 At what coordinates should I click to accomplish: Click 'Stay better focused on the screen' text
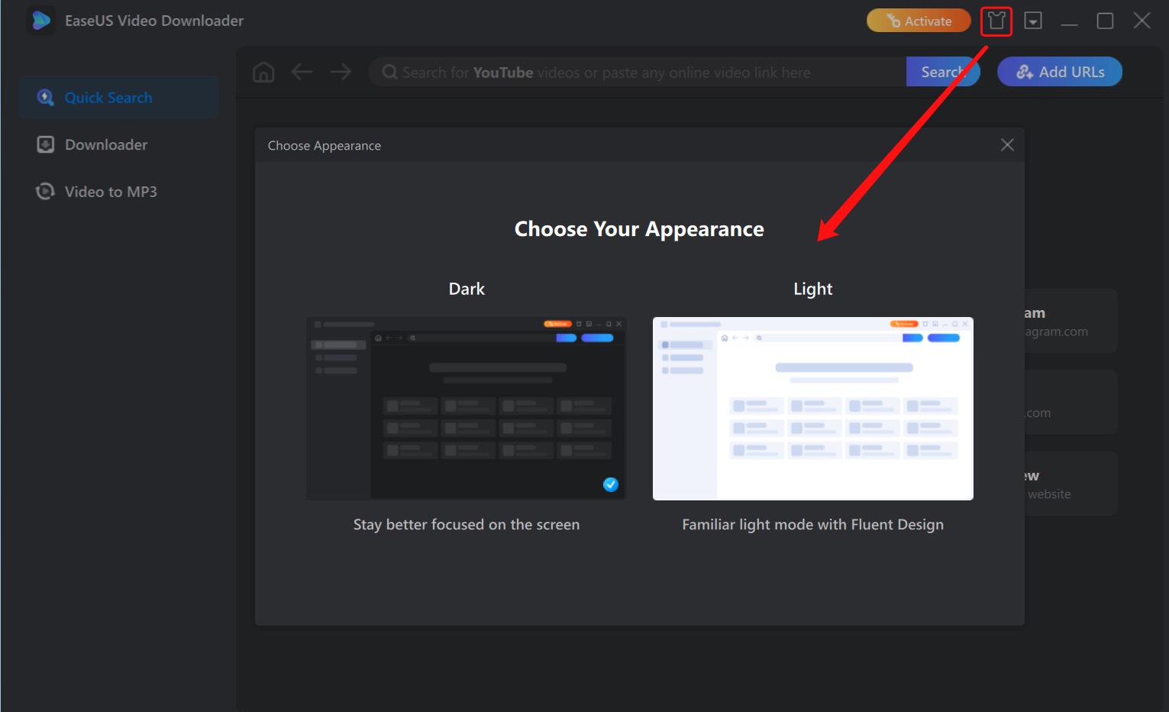click(x=467, y=525)
